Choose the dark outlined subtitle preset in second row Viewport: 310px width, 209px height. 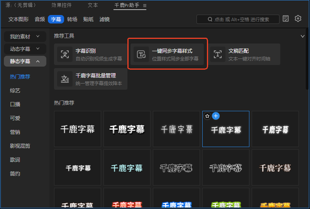pyautogui.click(x=176, y=167)
